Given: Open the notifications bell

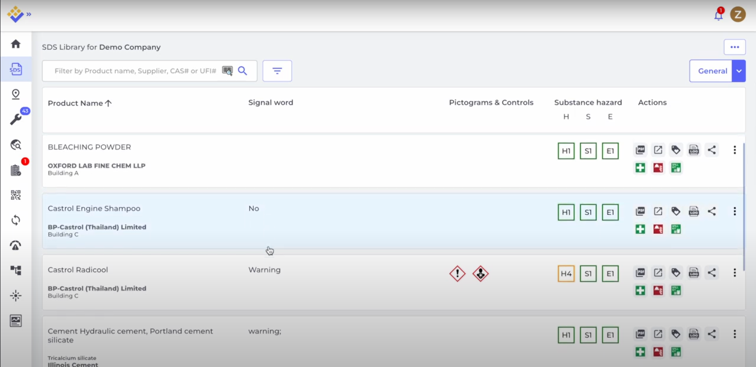Looking at the screenshot, I should click(x=719, y=15).
